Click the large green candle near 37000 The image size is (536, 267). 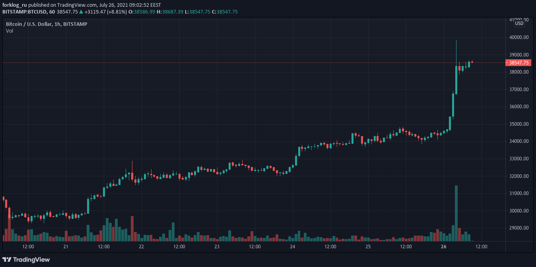tap(456, 80)
